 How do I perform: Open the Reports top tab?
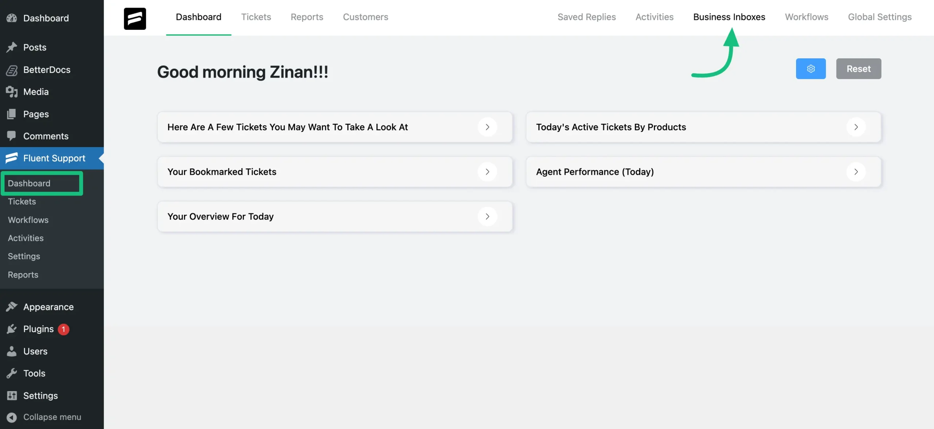pos(307,17)
